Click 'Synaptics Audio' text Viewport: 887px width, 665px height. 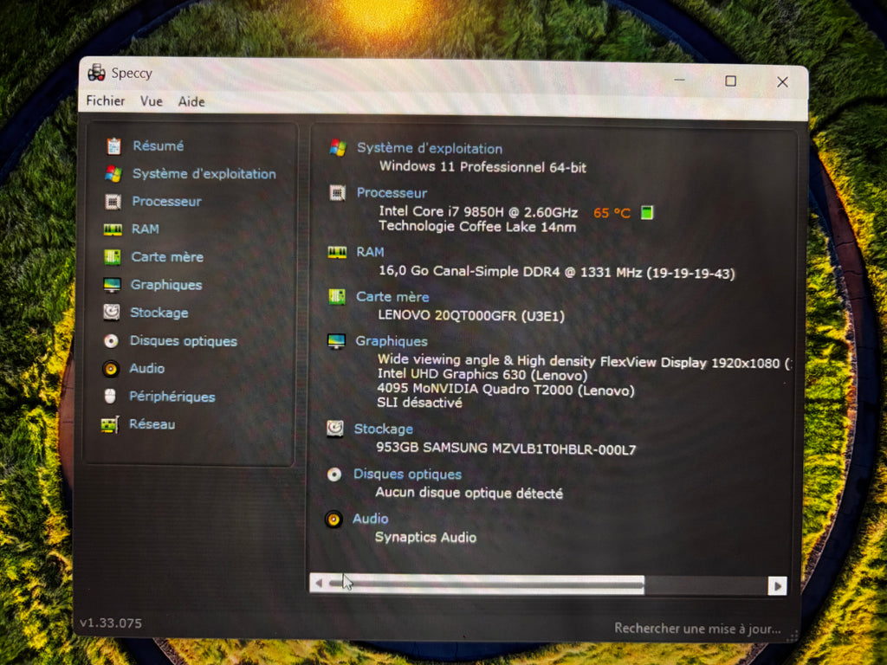tap(425, 537)
